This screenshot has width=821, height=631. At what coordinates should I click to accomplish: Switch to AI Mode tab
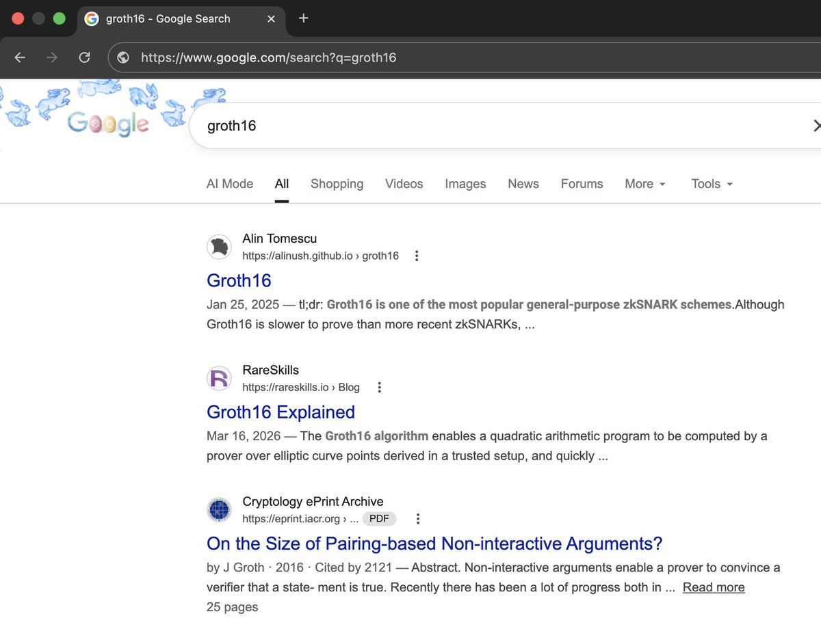230,184
